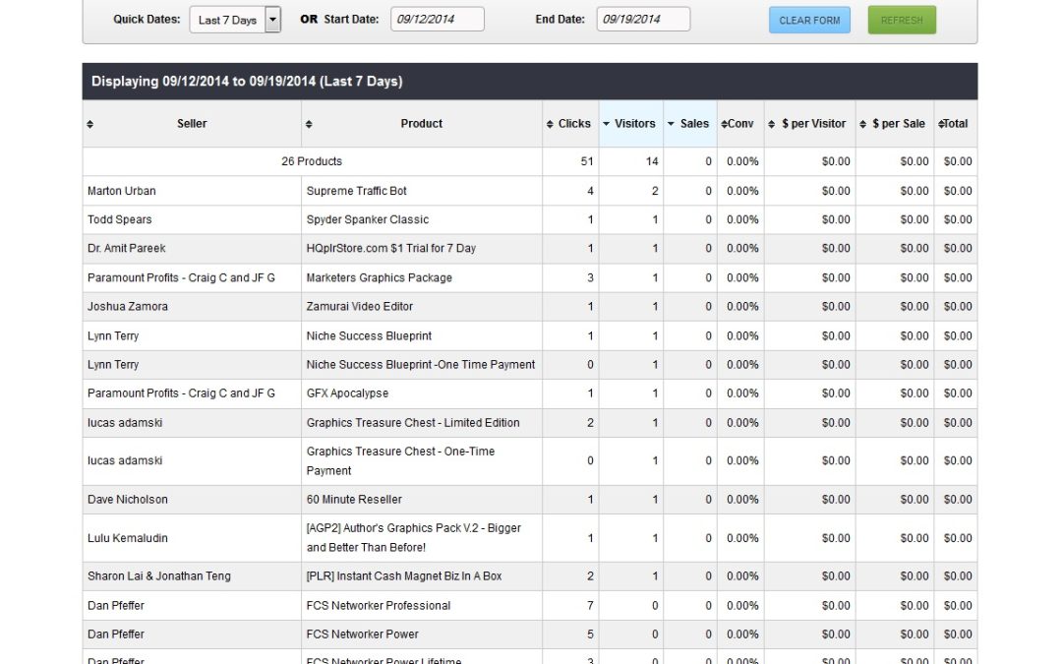Sort by Sales column header
Image resolution: width=1062 pixels, height=664 pixels.
(x=690, y=124)
